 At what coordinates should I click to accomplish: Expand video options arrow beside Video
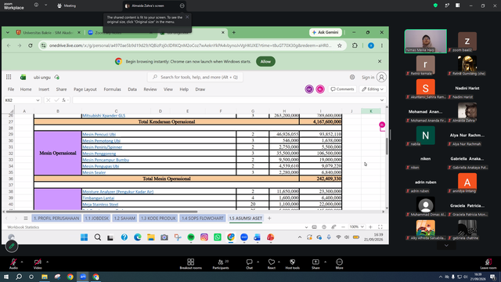pos(47,262)
